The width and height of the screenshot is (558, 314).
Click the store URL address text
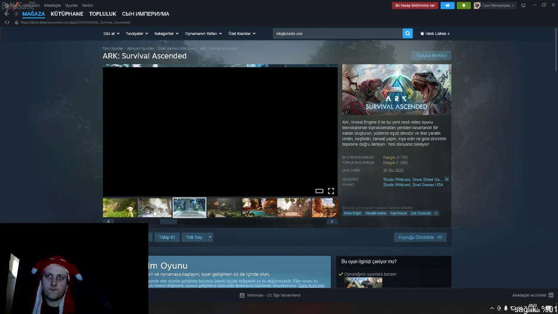point(75,22)
